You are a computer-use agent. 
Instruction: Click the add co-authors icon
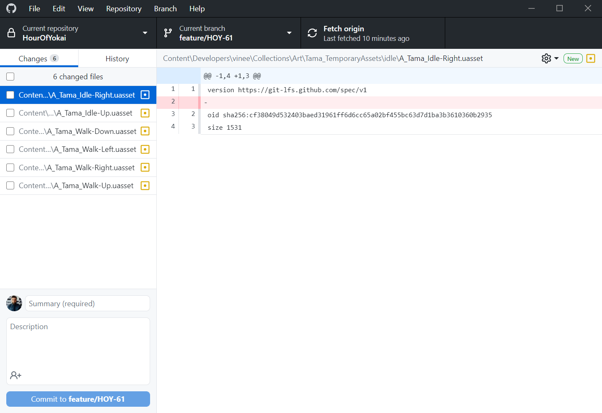[x=16, y=375]
